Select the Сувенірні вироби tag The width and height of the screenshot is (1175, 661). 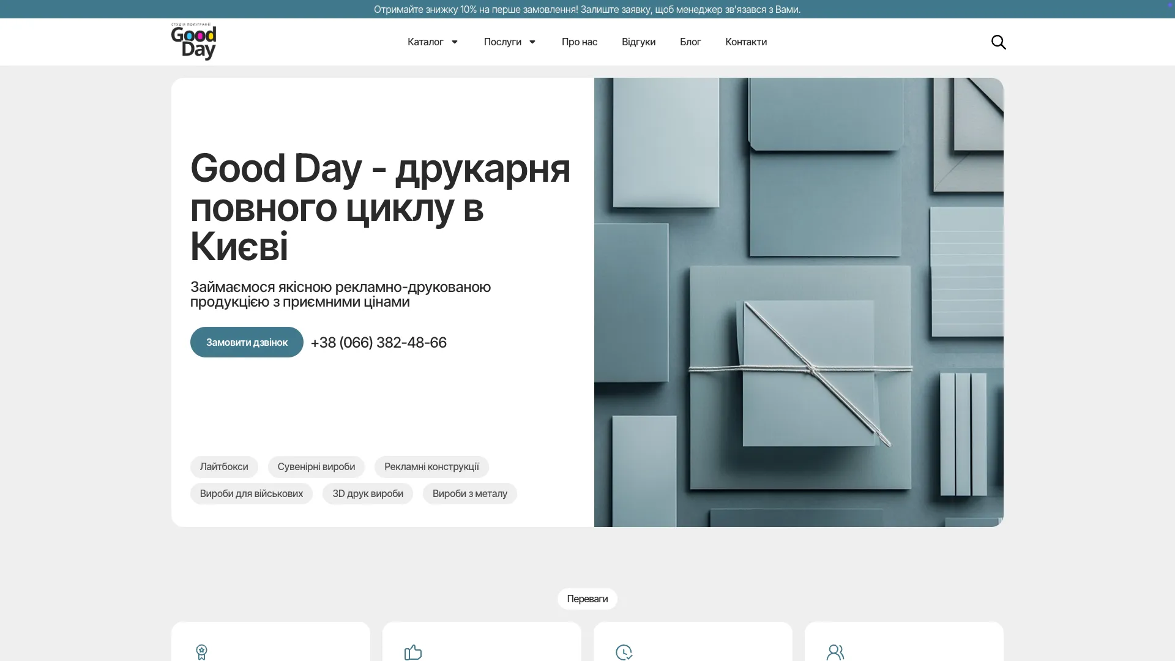coord(316,466)
